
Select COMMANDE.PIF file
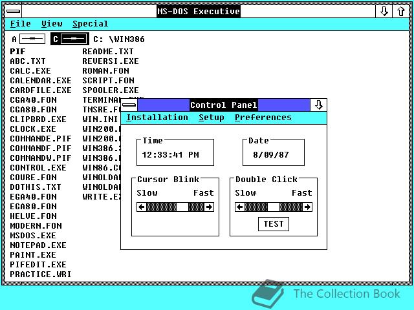coord(41,139)
